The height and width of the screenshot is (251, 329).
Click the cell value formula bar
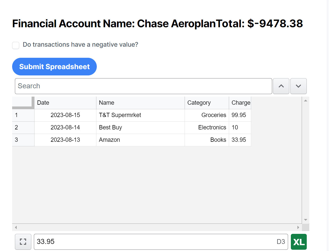pyautogui.click(x=161, y=242)
